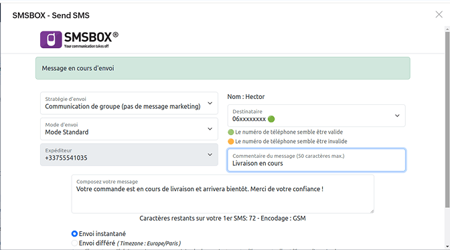450x250 pixels.
Task: Click 'Le numéro de téléphone semble être valide' text
Action: pyautogui.click(x=289, y=132)
